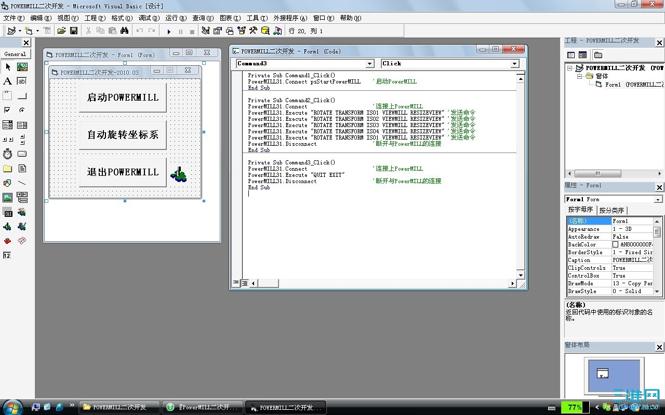Select the Label control tool
Viewport: 665px width, 415px height.
click(x=8, y=81)
